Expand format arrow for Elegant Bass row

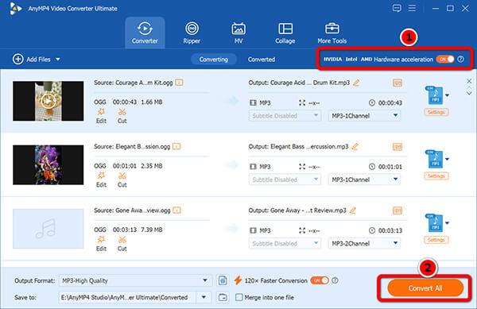(447, 159)
